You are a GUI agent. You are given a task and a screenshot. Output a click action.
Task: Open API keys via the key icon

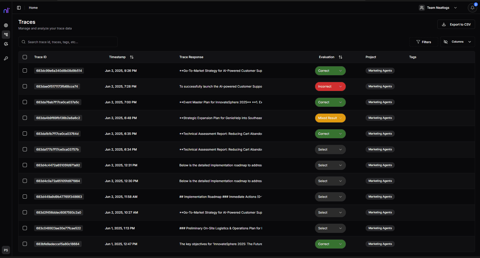(x=6, y=58)
